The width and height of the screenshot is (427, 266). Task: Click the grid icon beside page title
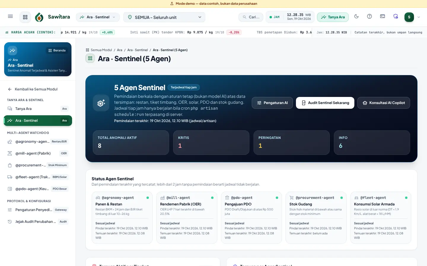[90, 59]
